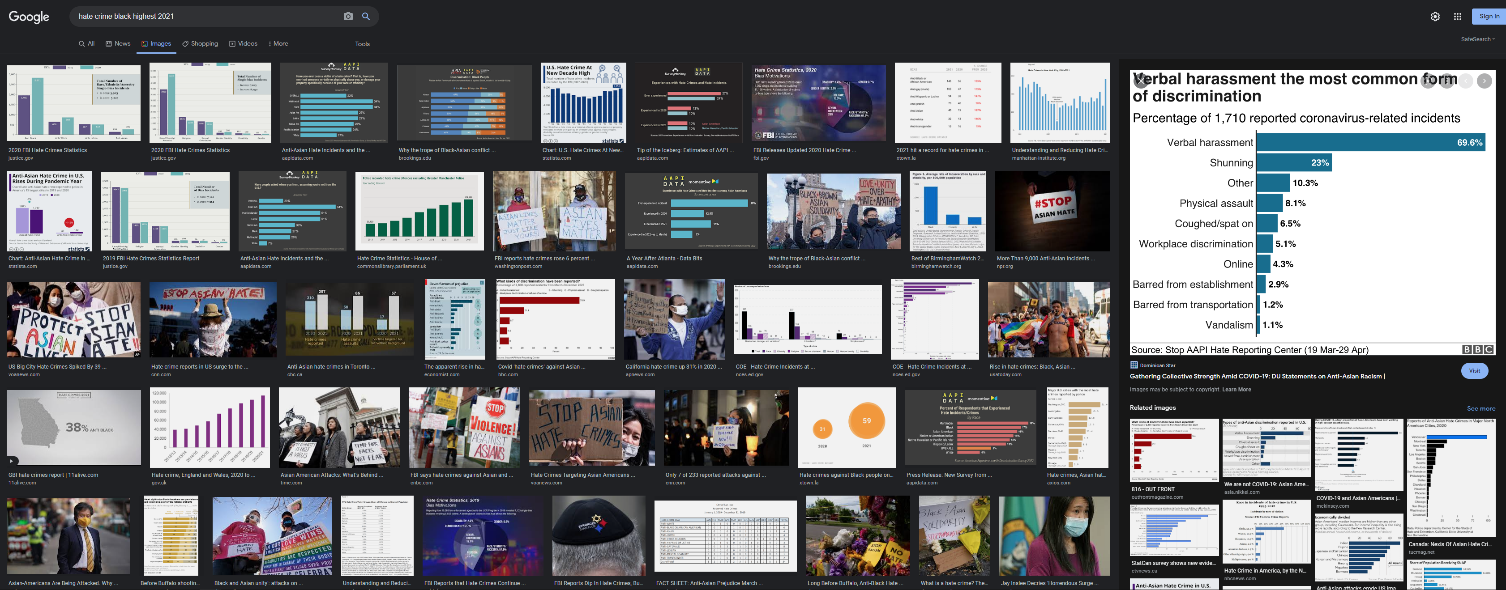The height and width of the screenshot is (590, 1506).
Task: Open CNN Hate crime reports in US surge thumbnail
Action: tap(213, 319)
